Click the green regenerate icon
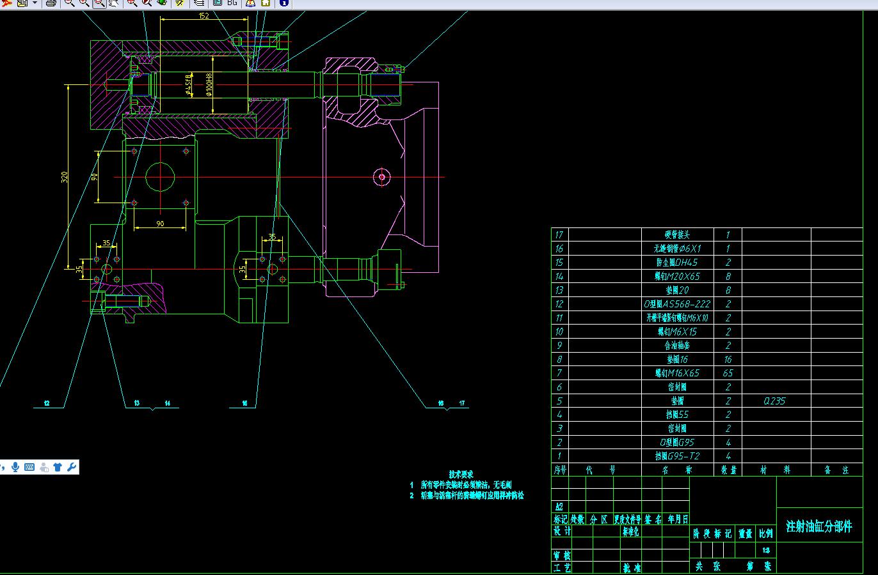Screen dimensions: 878x575 coord(162,3)
